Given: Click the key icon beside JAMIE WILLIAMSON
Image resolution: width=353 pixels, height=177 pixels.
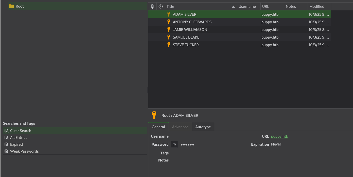Looking at the screenshot, I should [x=169, y=29].
